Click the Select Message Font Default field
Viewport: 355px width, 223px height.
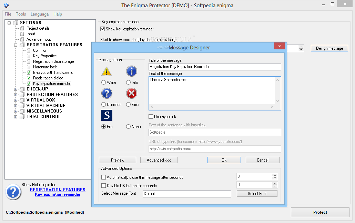tap(187, 194)
